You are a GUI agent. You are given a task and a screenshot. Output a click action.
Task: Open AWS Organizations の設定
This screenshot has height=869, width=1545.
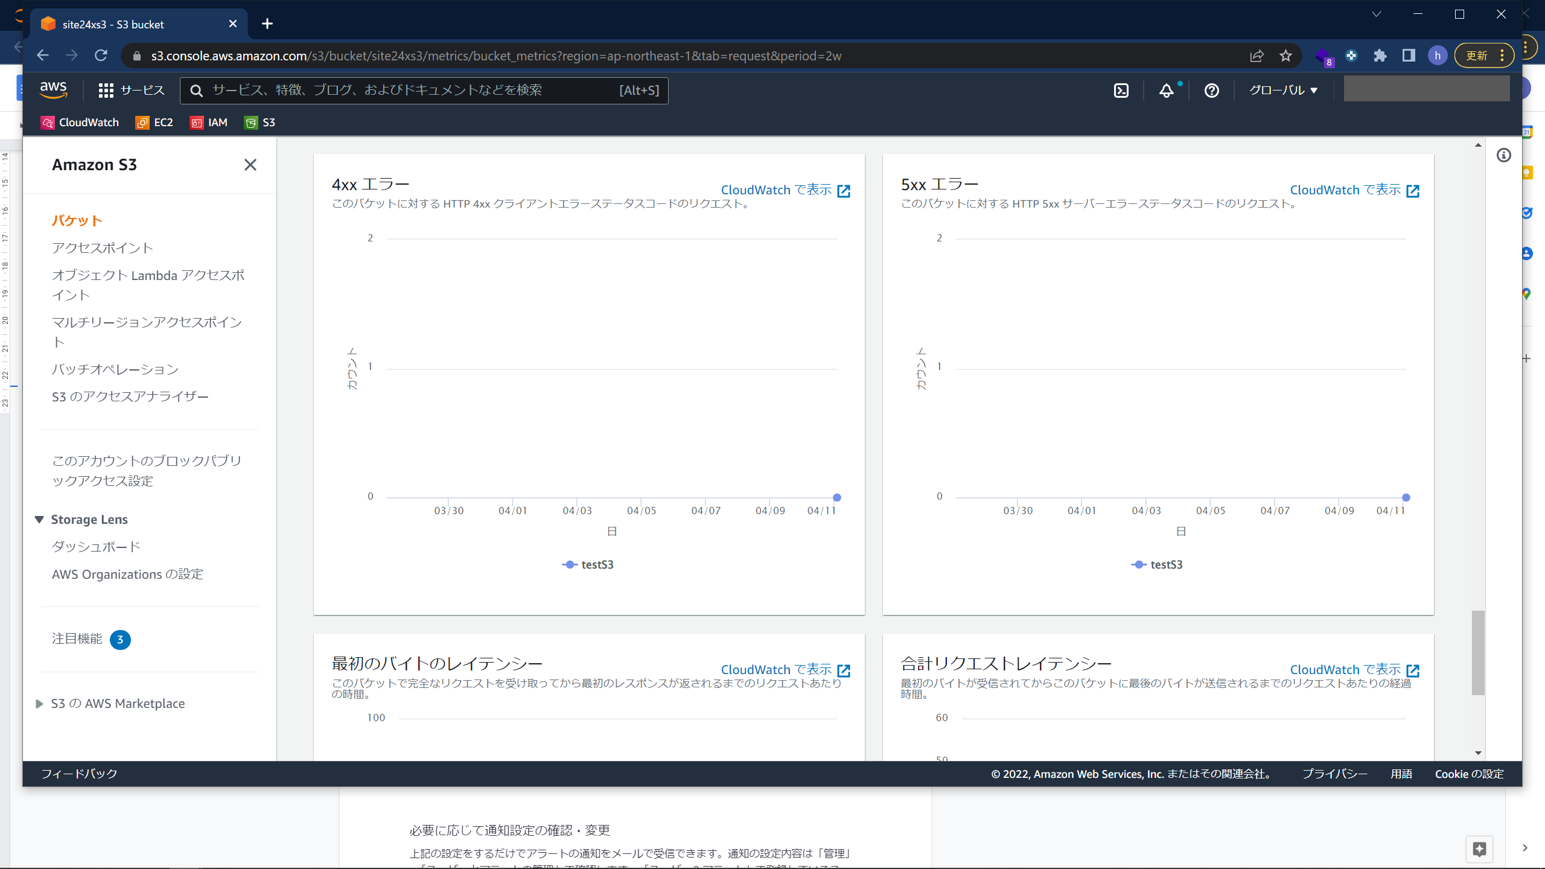tap(127, 574)
